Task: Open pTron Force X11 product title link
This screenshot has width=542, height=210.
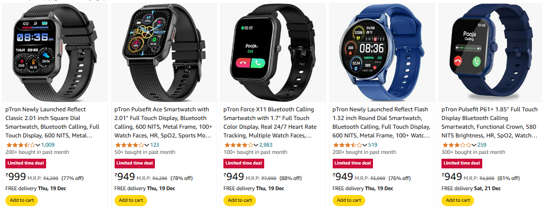Action: coord(271,122)
